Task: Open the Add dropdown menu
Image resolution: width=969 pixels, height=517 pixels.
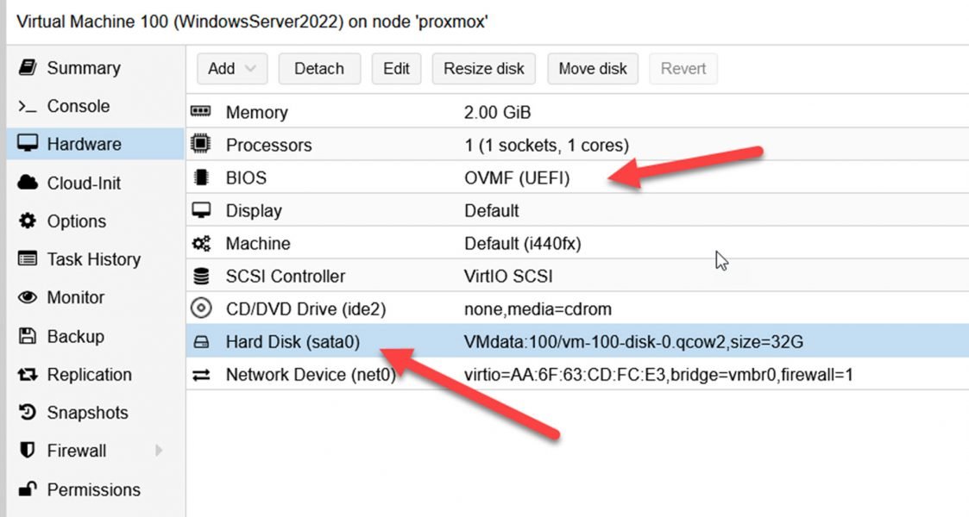Action: [x=231, y=68]
